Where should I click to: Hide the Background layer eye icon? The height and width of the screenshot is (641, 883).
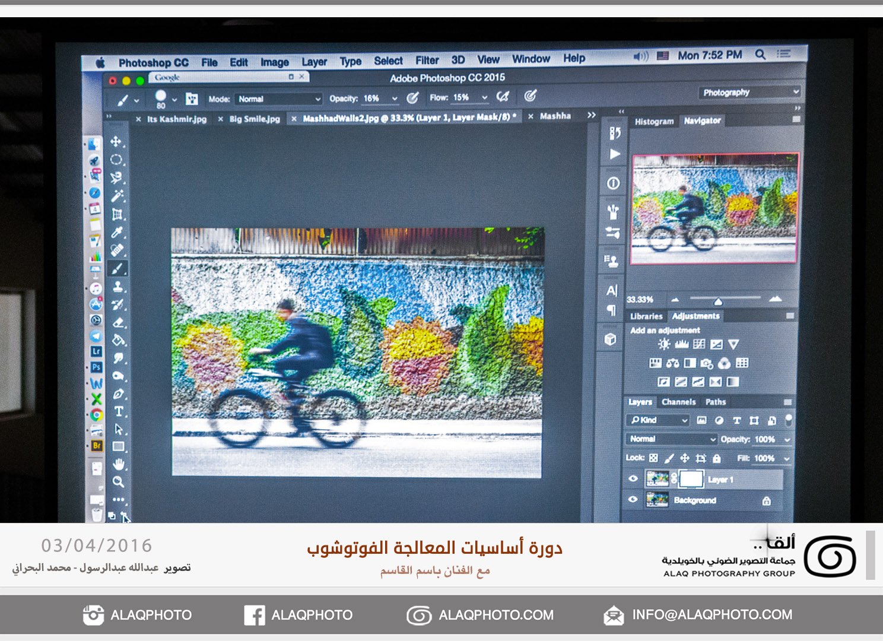coord(633,500)
